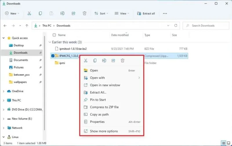Expand the OneDrive tree node
232x146 pixels.
(3, 91)
